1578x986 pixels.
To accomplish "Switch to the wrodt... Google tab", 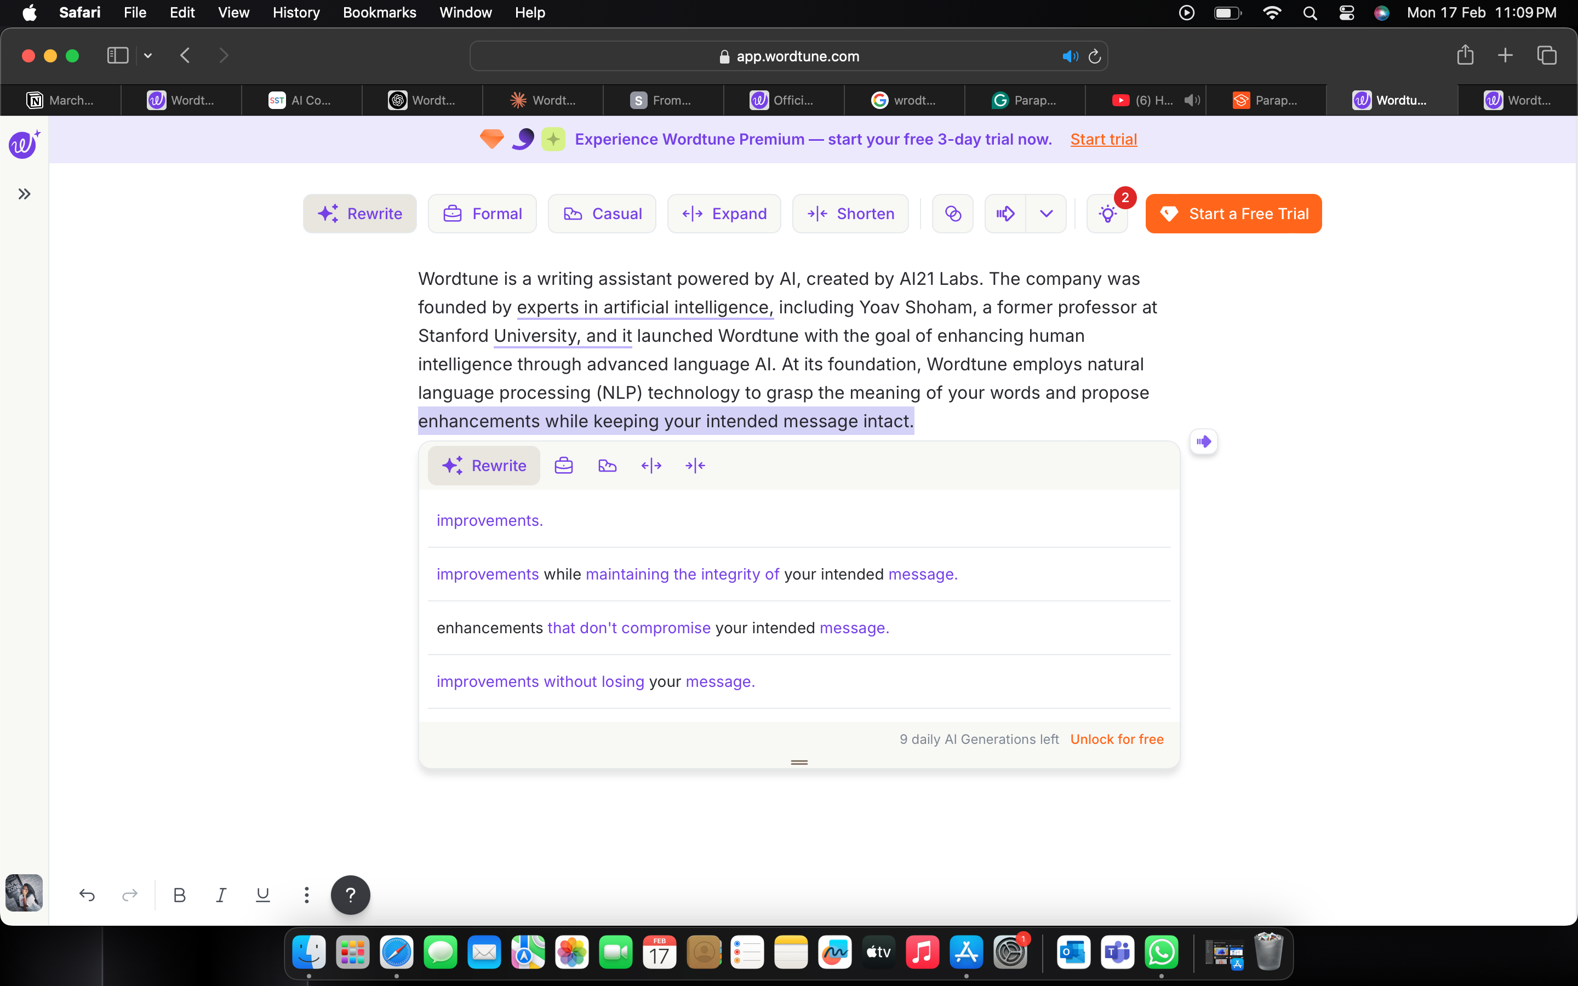I will (905, 100).
